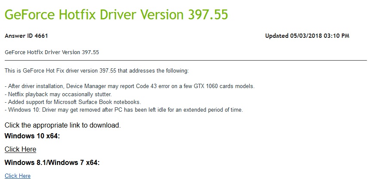Image resolution: width=378 pixels, height=186 pixels.
Task: Click the 'Click the appropriate link to download' text
Action: tap(62, 125)
